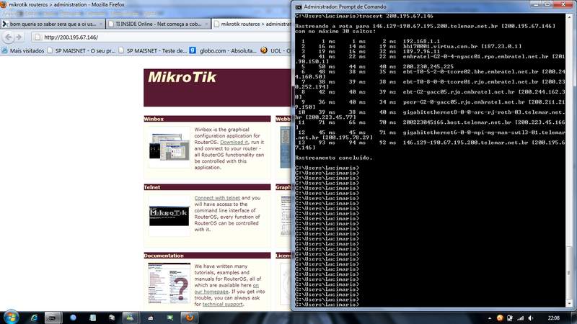Switch to Command Prompt taskbar button
The image size is (577, 324).
point(53,318)
